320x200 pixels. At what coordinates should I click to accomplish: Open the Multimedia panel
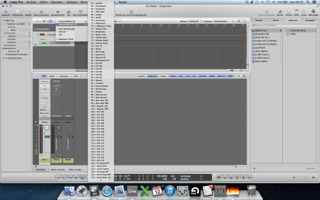[x=313, y=12]
